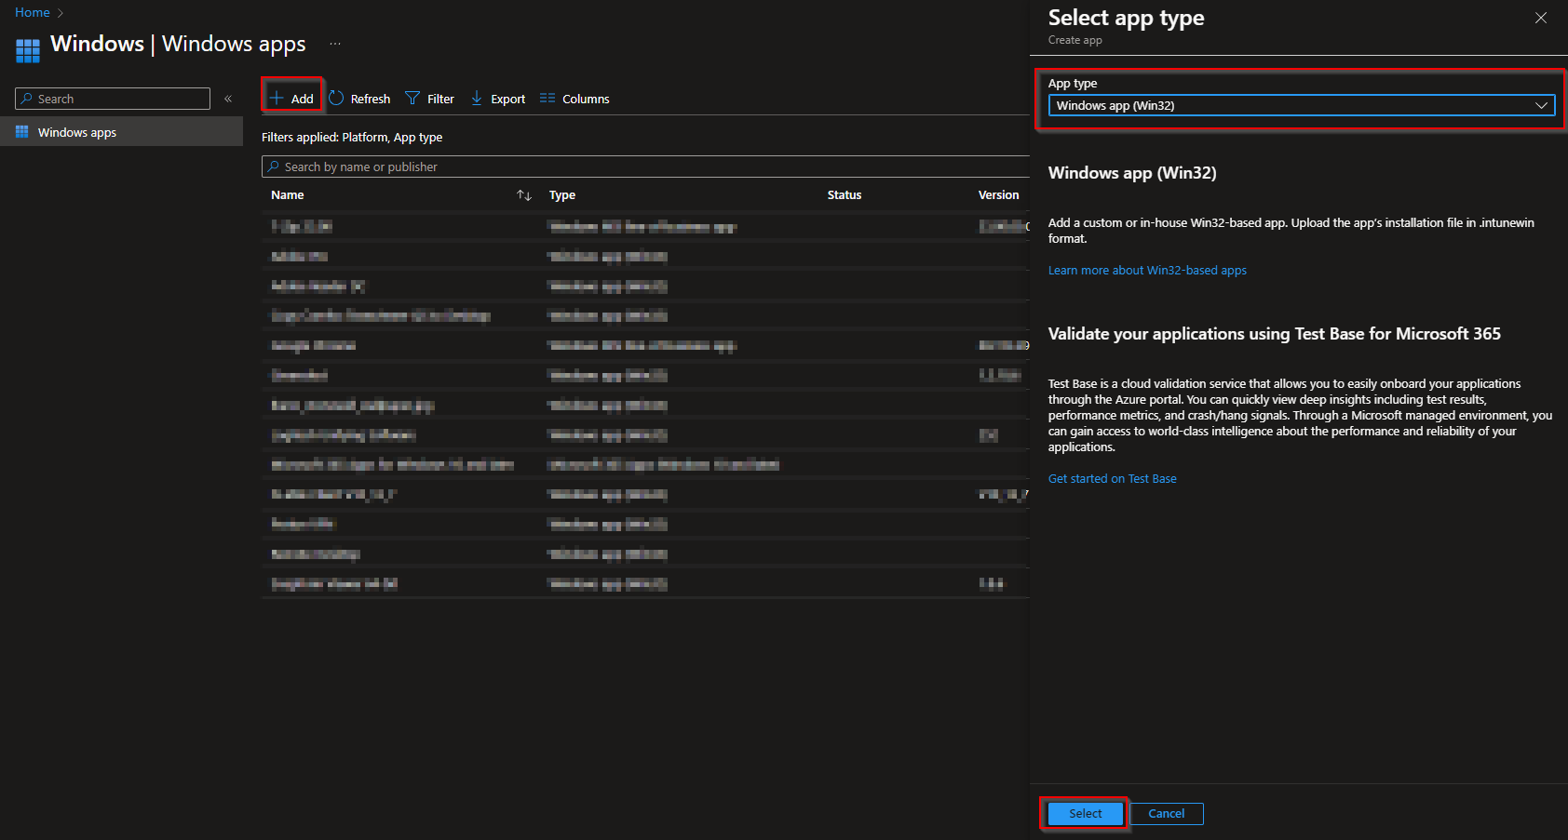1568x840 pixels.
Task: Open the Filter options
Action: point(429,98)
